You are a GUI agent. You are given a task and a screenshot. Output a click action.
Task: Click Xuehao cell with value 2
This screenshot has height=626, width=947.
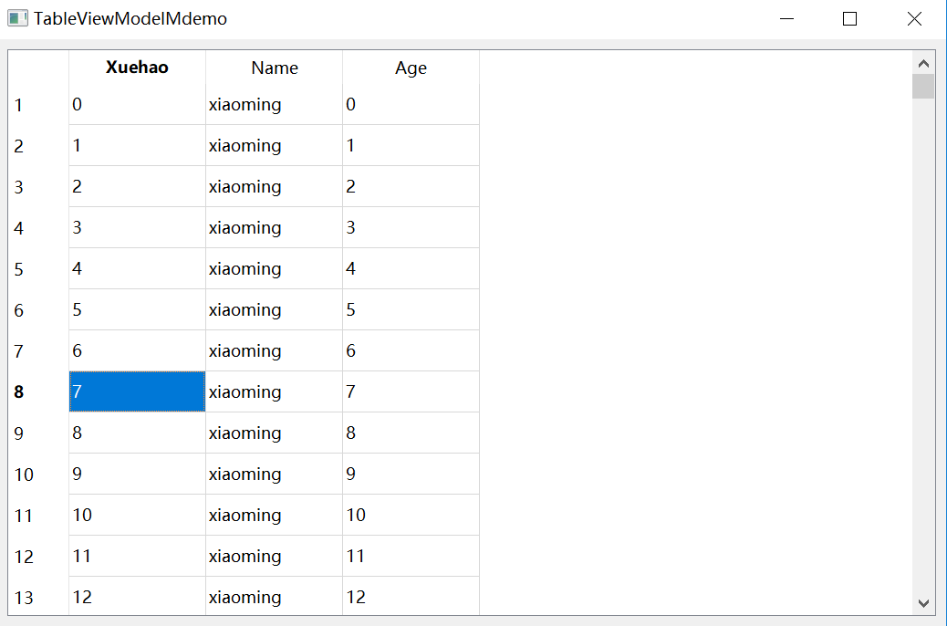tap(137, 187)
